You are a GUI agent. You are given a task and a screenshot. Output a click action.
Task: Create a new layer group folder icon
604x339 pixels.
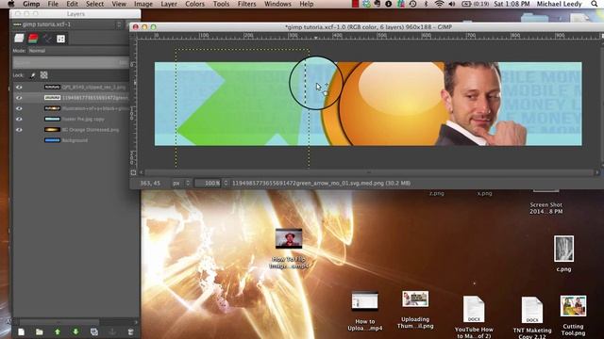click(40, 331)
